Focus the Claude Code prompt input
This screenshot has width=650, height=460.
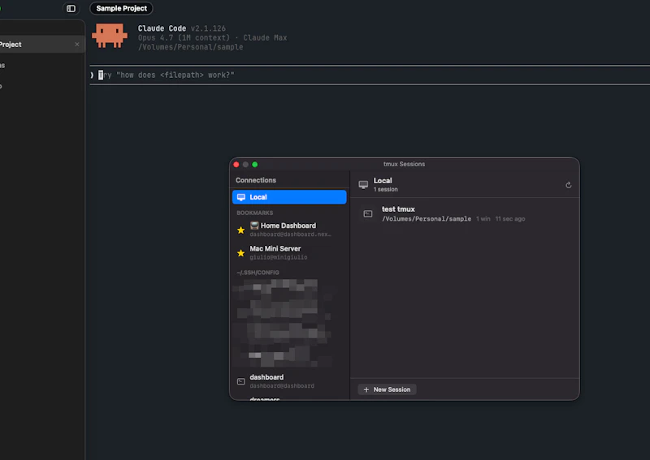point(369,75)
